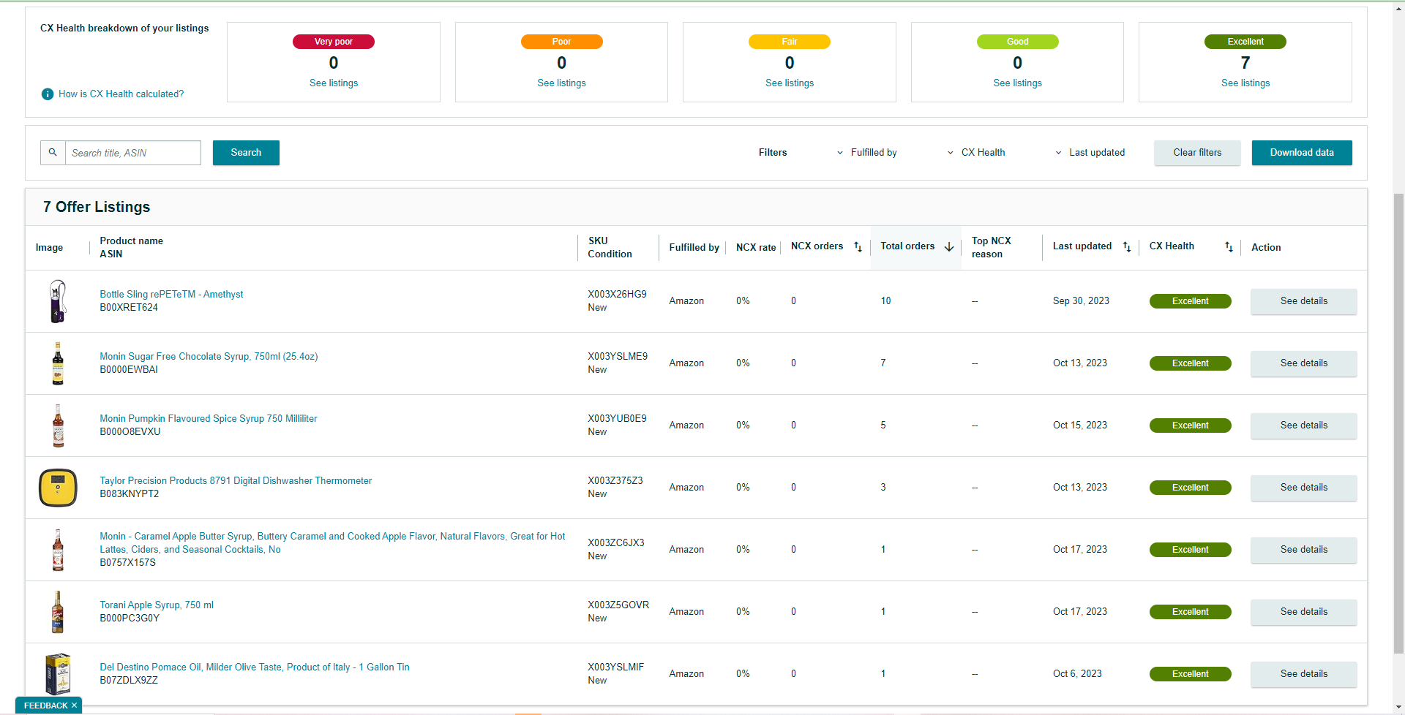Click the NCX orders column header

817,246
